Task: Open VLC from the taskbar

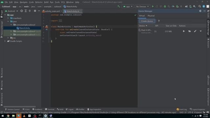Action: coord(24,116)
